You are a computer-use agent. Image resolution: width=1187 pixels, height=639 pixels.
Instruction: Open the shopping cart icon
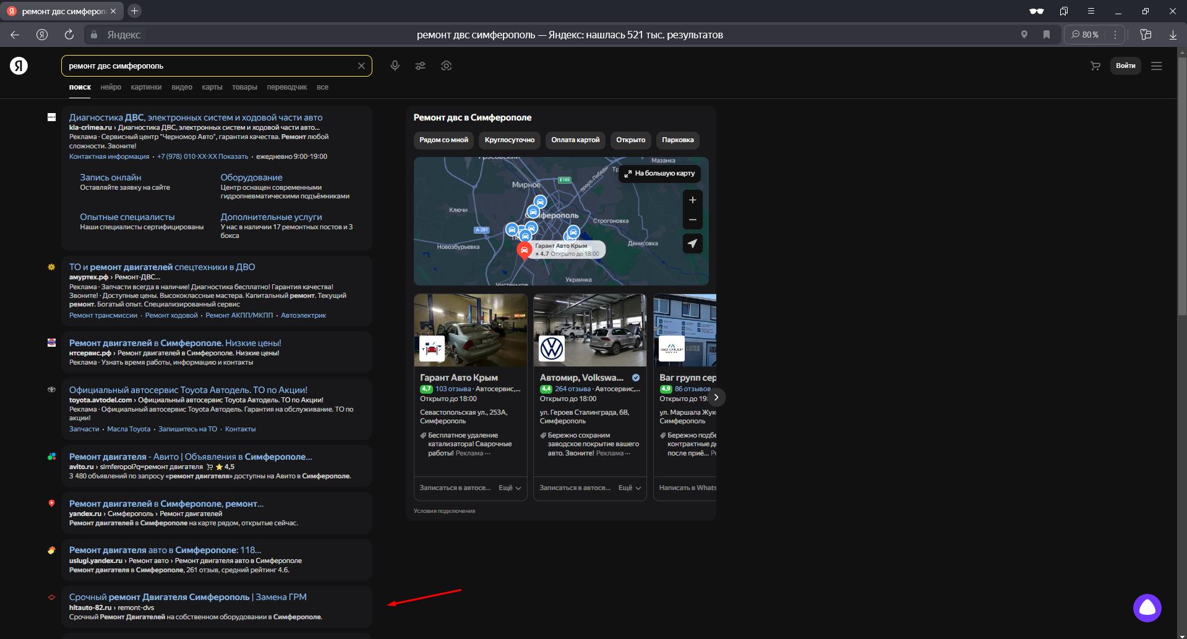click(1095, 66)
